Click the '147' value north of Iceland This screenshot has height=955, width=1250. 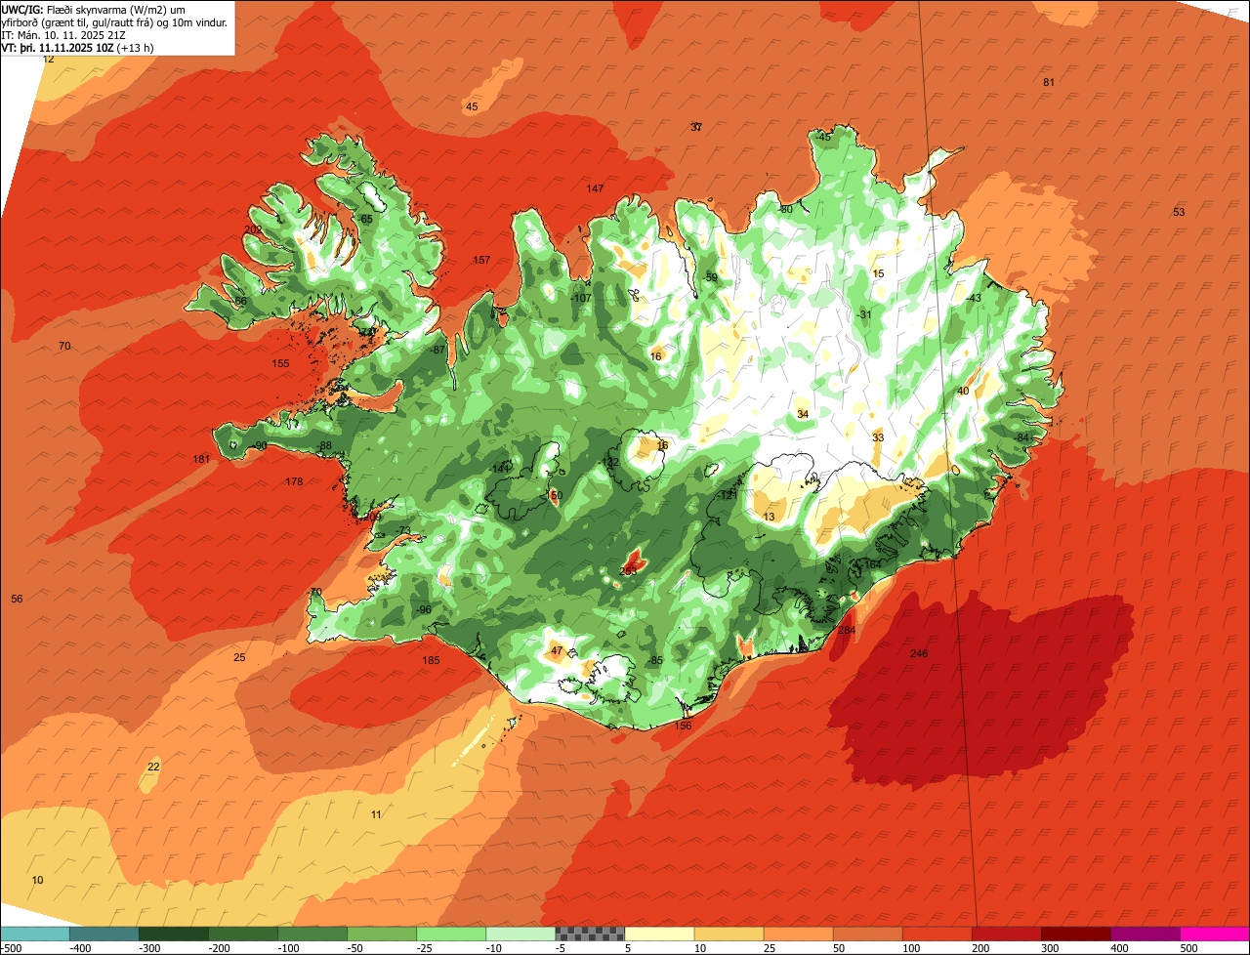[595, 188]
